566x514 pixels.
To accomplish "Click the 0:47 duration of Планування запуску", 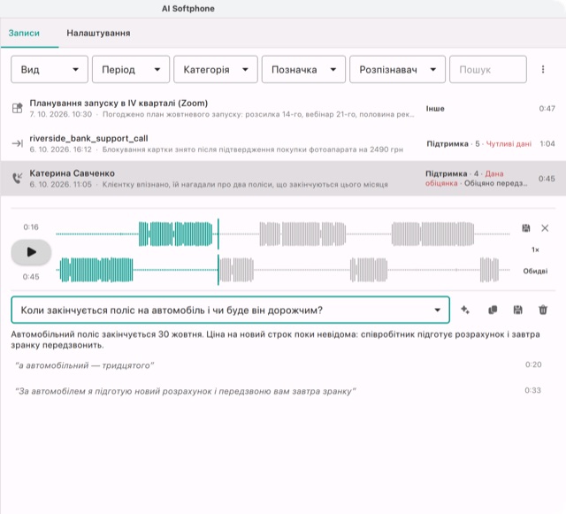I will 547,108.
